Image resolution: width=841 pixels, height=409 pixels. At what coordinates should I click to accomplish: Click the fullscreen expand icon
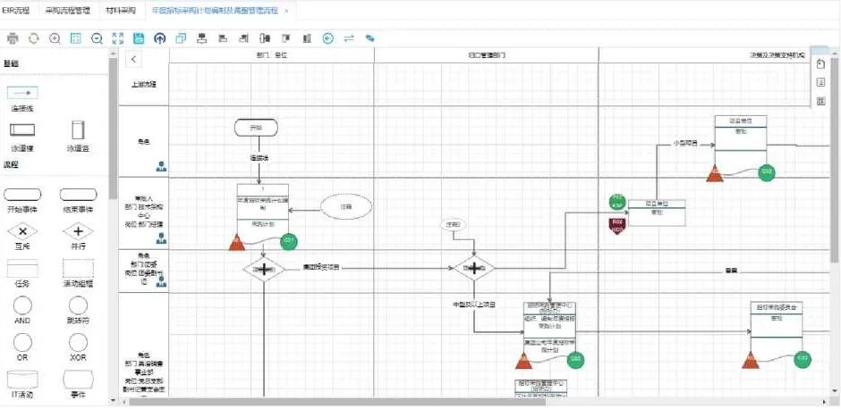tap(118, 38)
